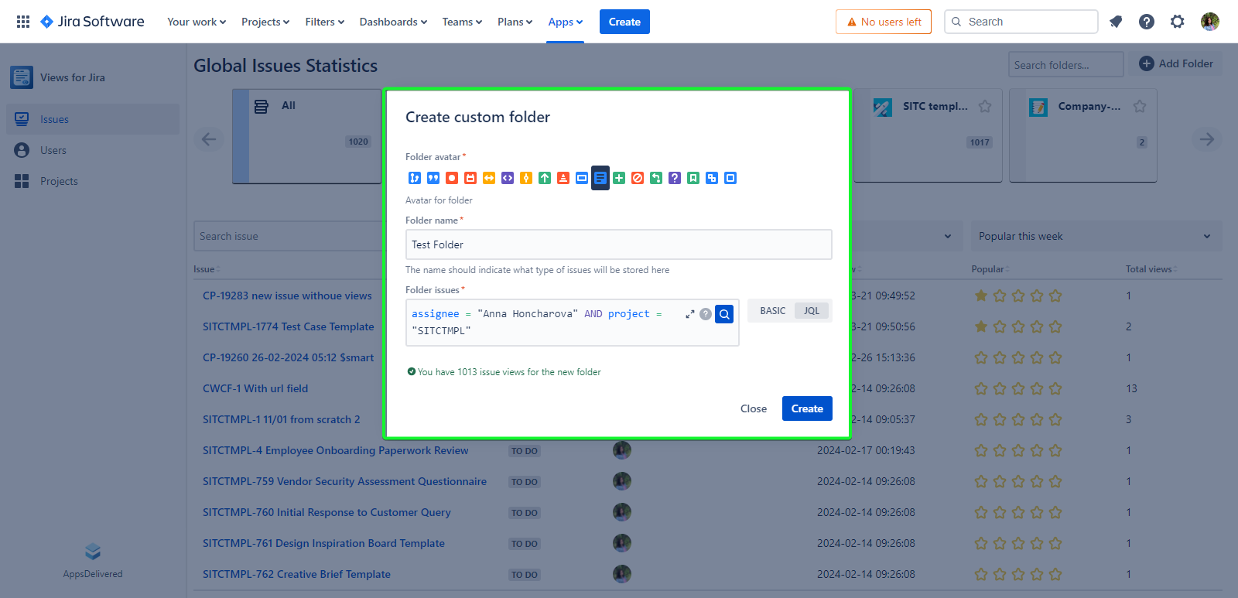Expand the Dashboards menu
This screenshot has width=1238, height=598.
click(x=393, y=22)
